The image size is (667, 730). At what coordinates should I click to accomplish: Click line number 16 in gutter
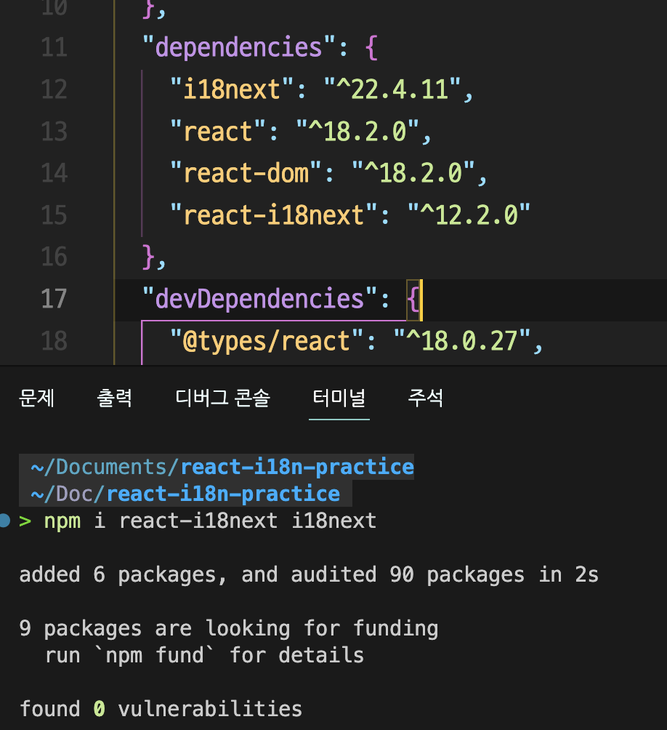(54, 257)
